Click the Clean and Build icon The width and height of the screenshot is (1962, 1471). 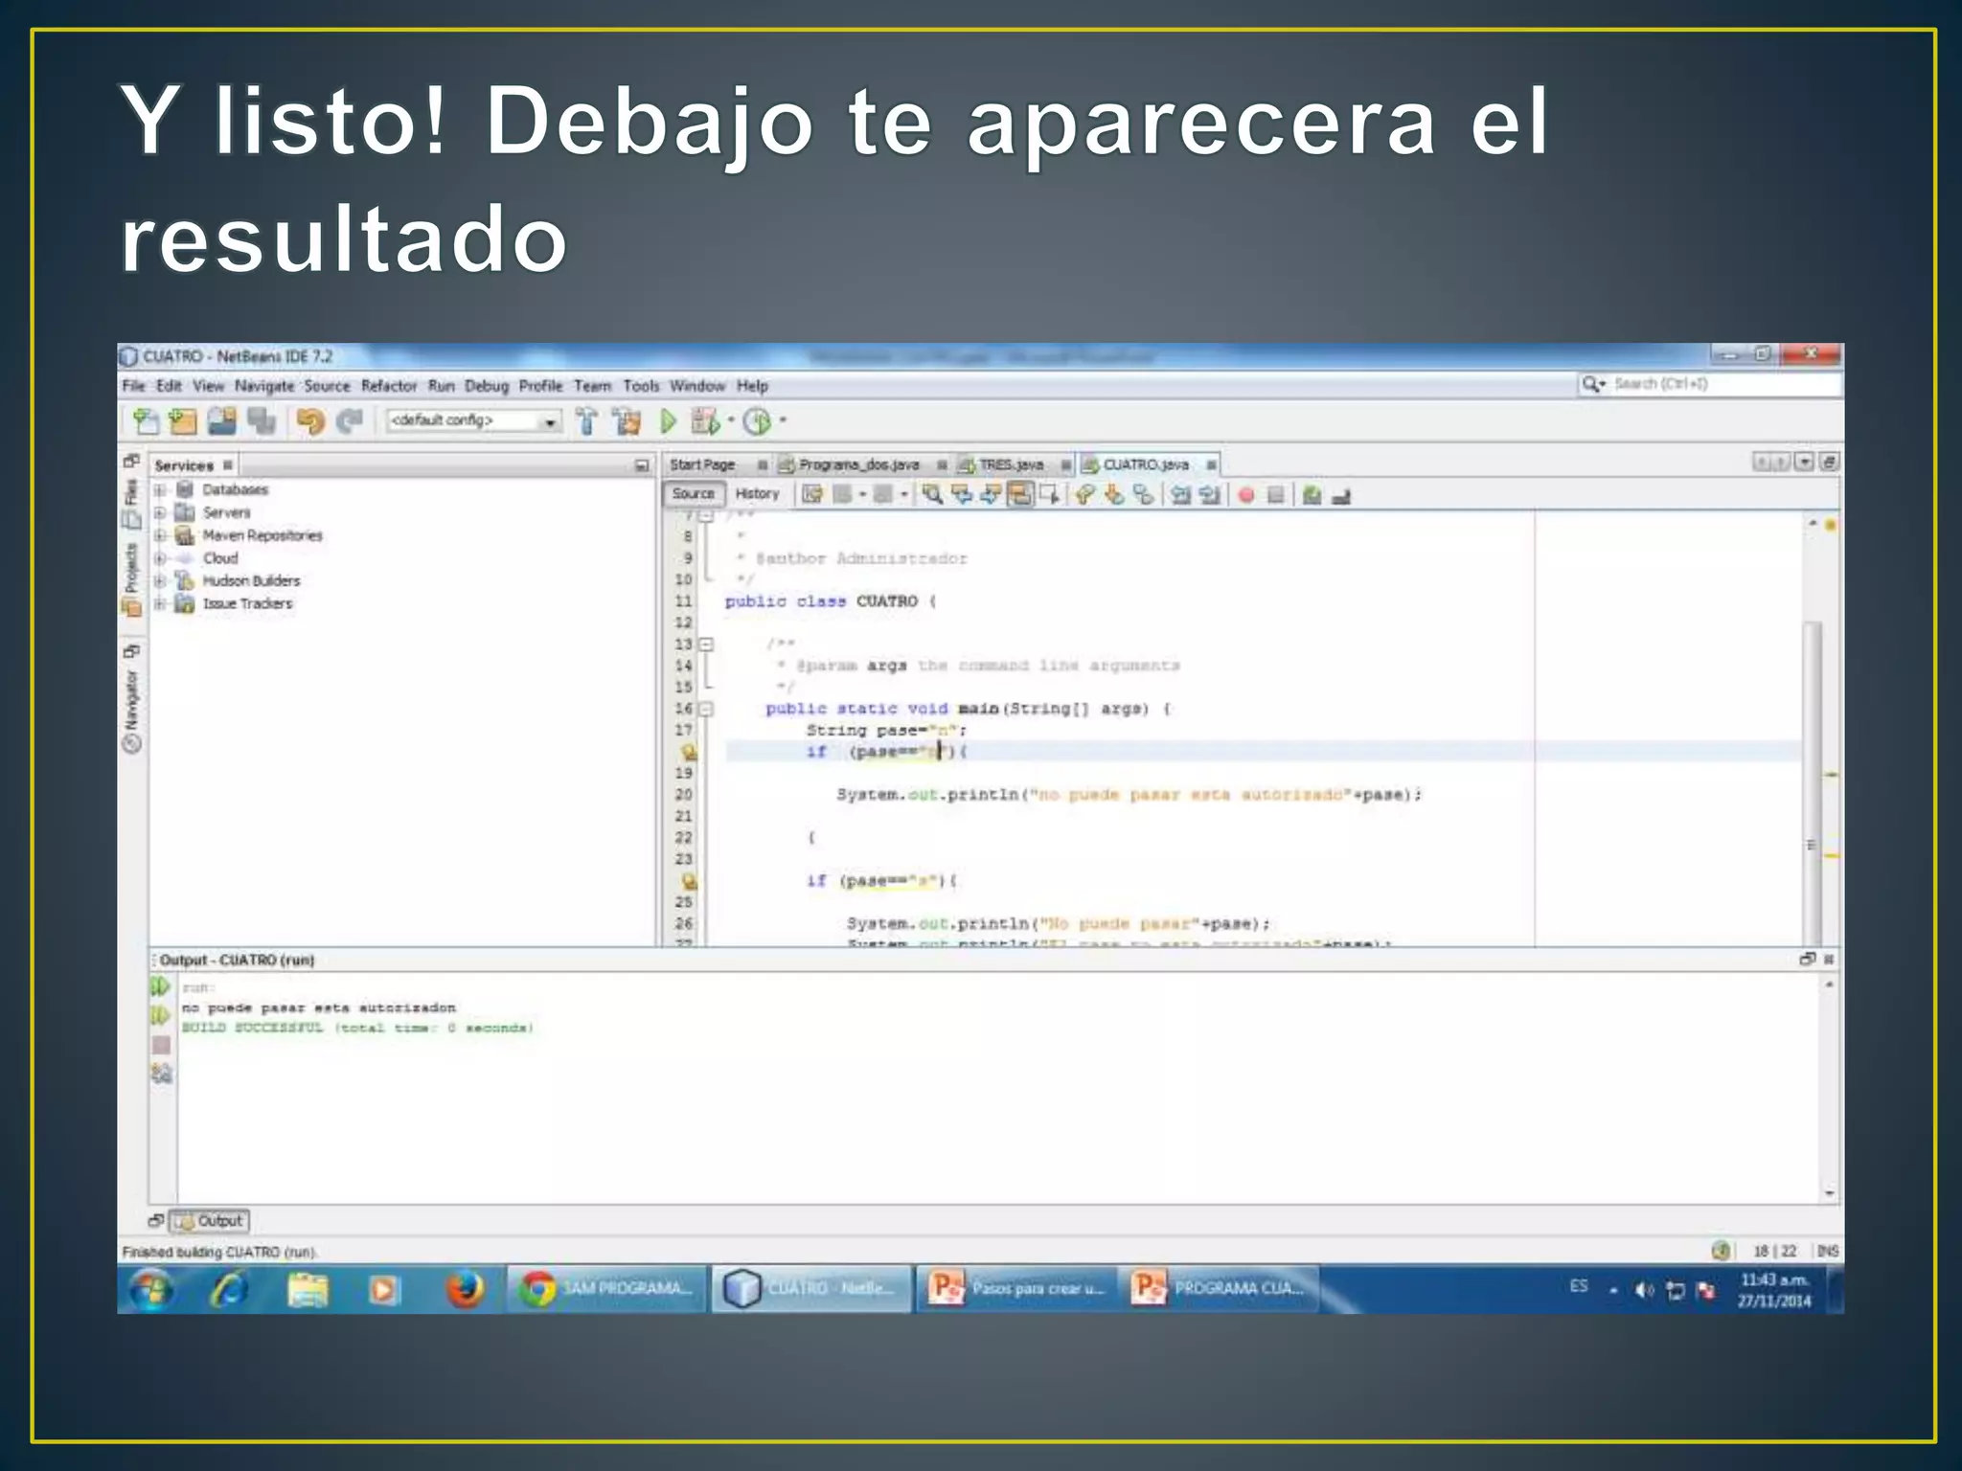coord(627,421)
